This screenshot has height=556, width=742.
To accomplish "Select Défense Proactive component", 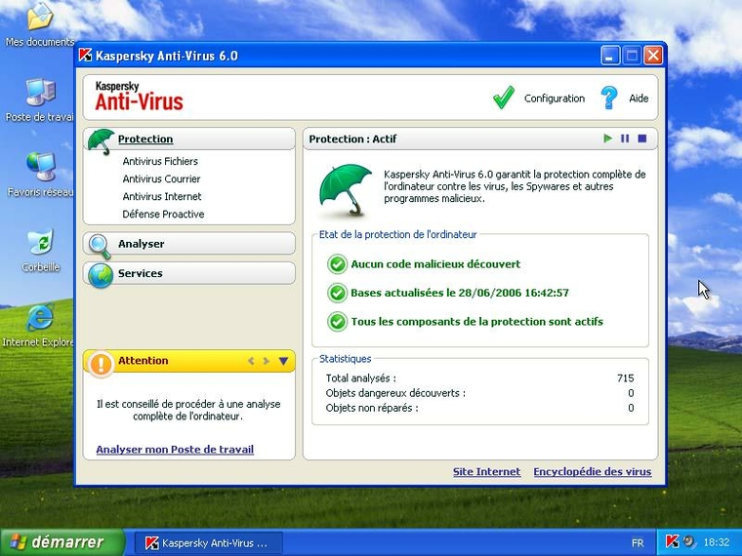I will [x=163, y=214].
